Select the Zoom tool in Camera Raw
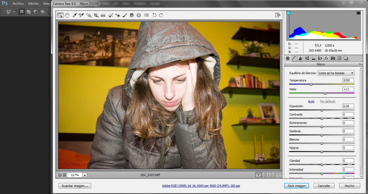Image resolution: width=368 pixels, height=194 pixels. click(x=60, y=15)
